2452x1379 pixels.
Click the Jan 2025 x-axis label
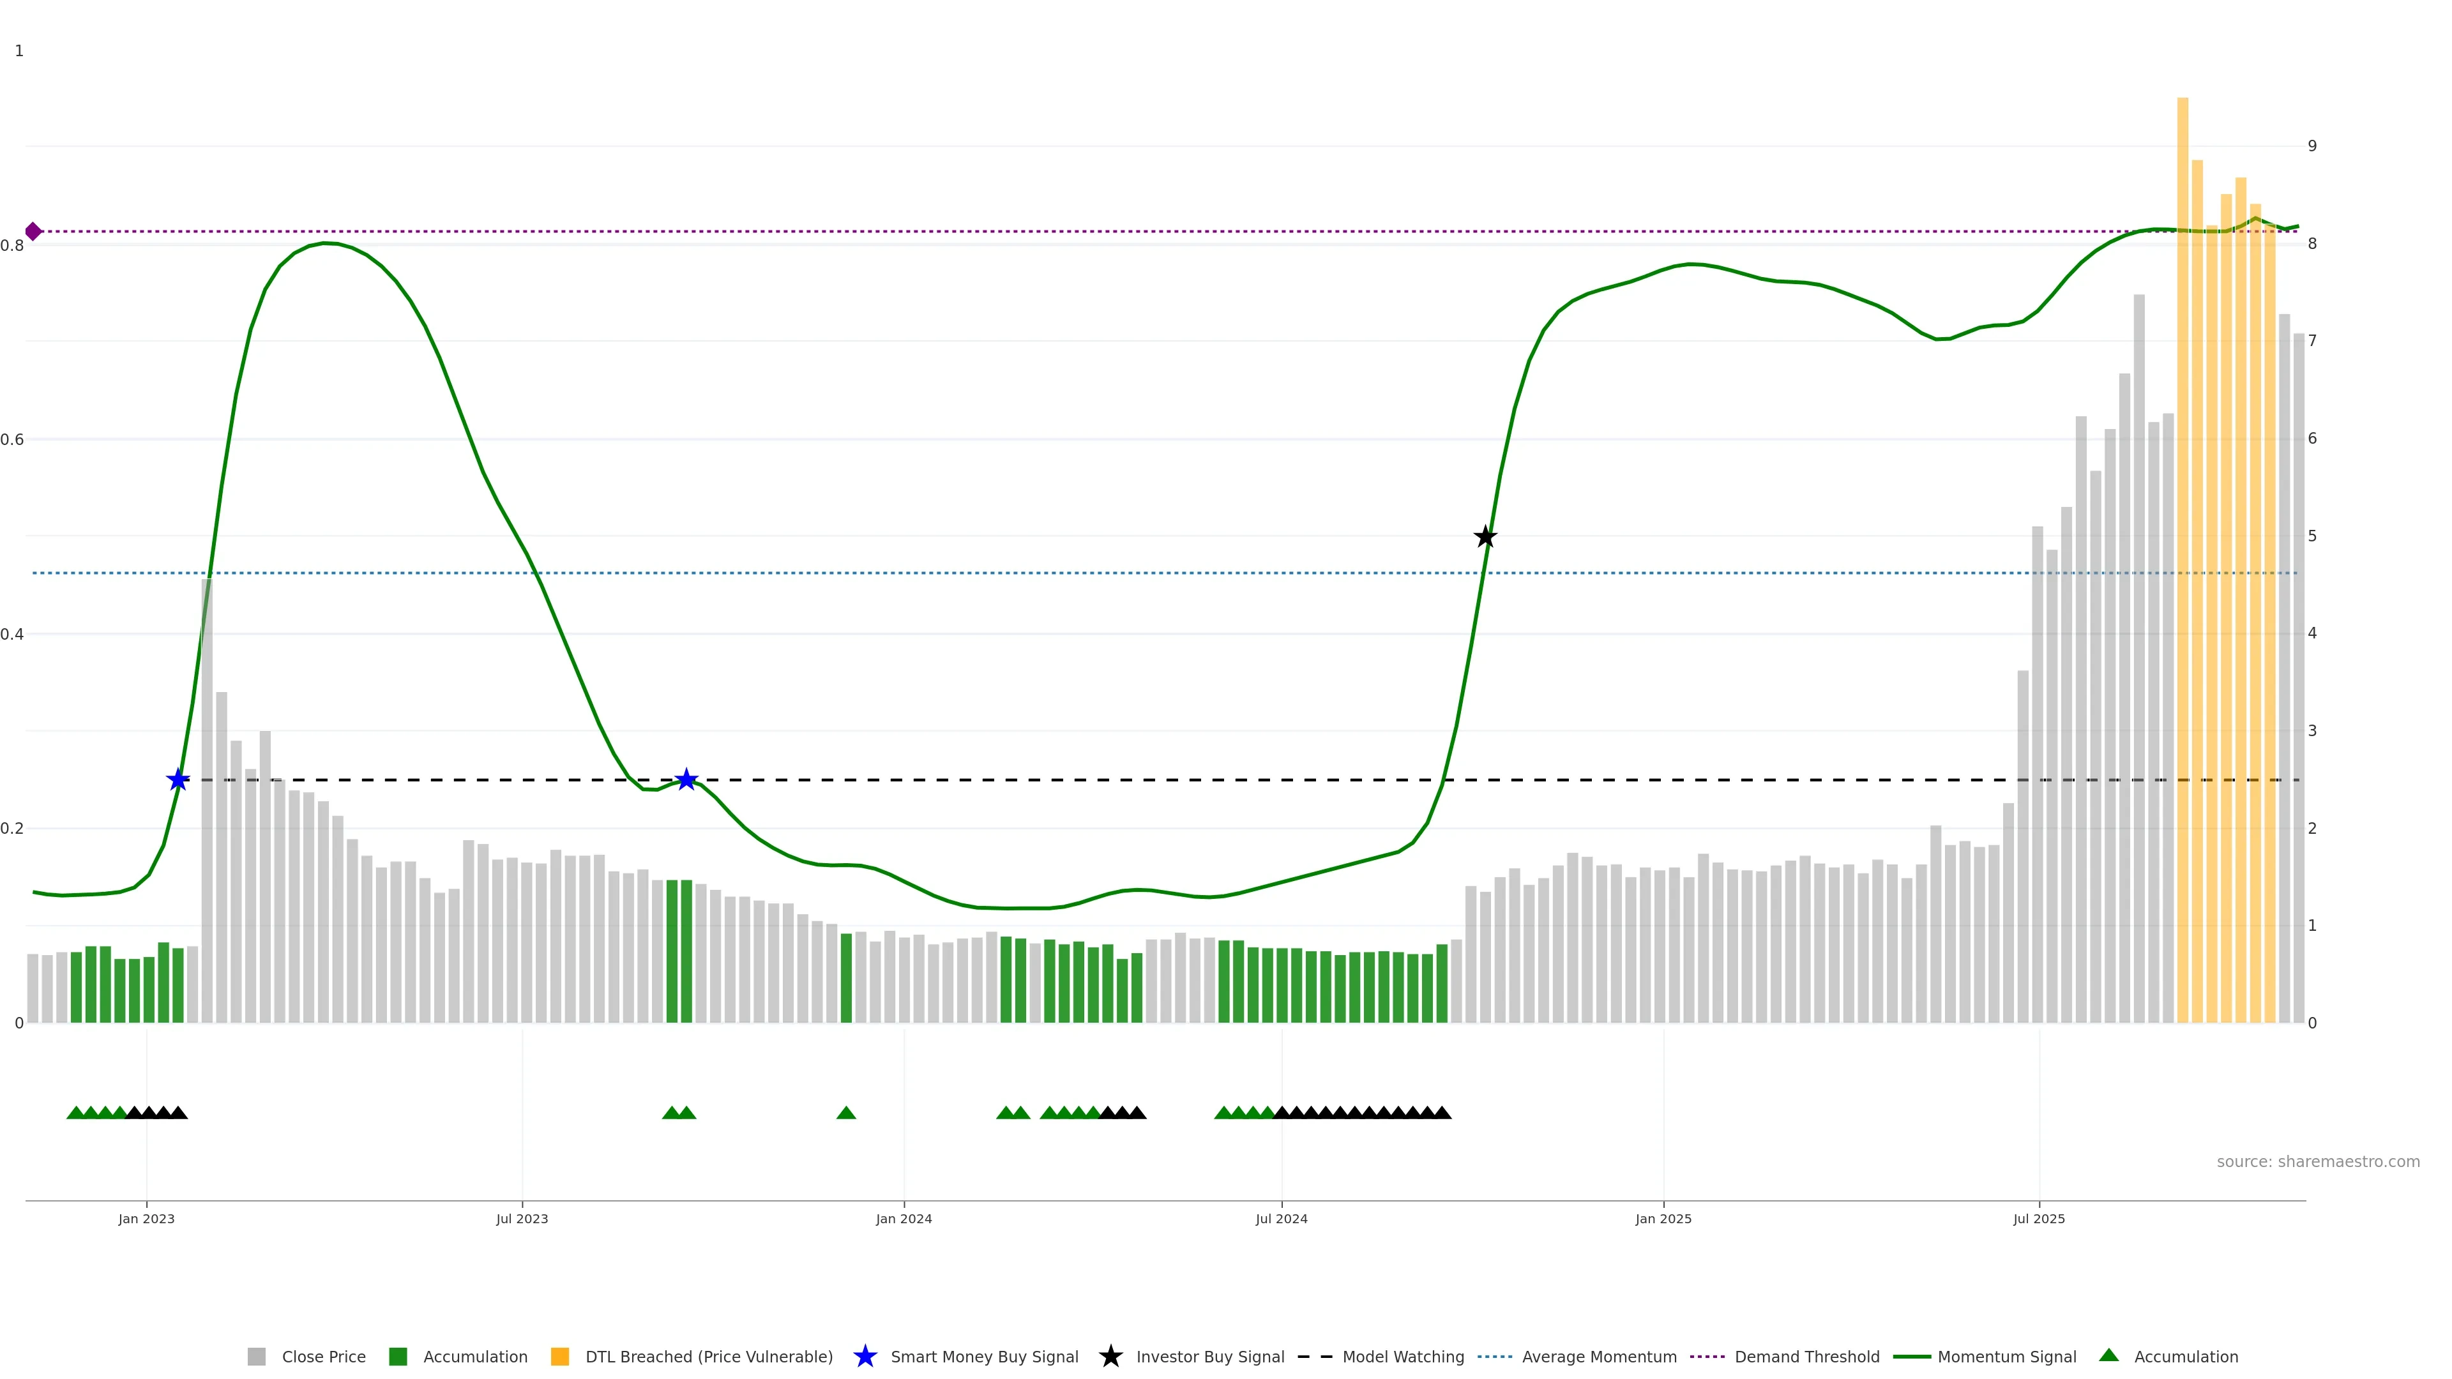pyautogui.click(x=1663, y=1219)
